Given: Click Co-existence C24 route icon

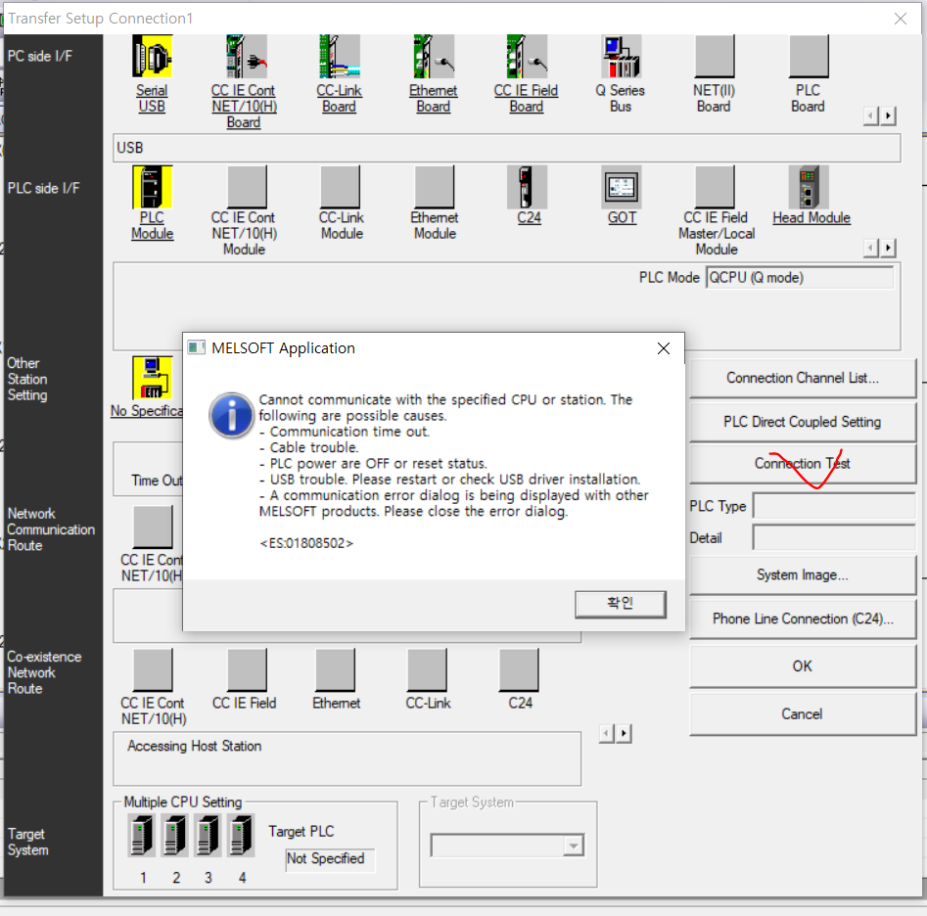Looking at the screenshot, I should [x=519, y=669].
